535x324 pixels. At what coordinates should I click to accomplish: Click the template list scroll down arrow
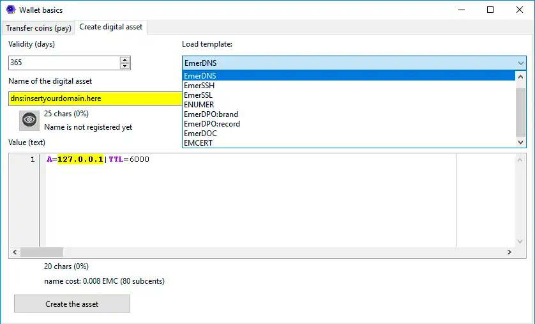pos(521,143)
